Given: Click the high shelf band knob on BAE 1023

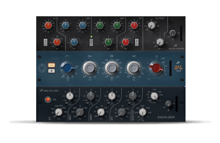Looking at the screenshot, I should pos(133,68).
